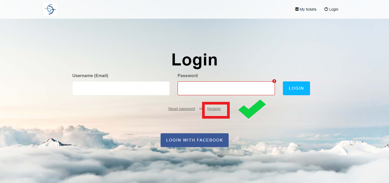The image size is (389, 183).
Task: Click the site logo in the header
Action: click(50, 9)
